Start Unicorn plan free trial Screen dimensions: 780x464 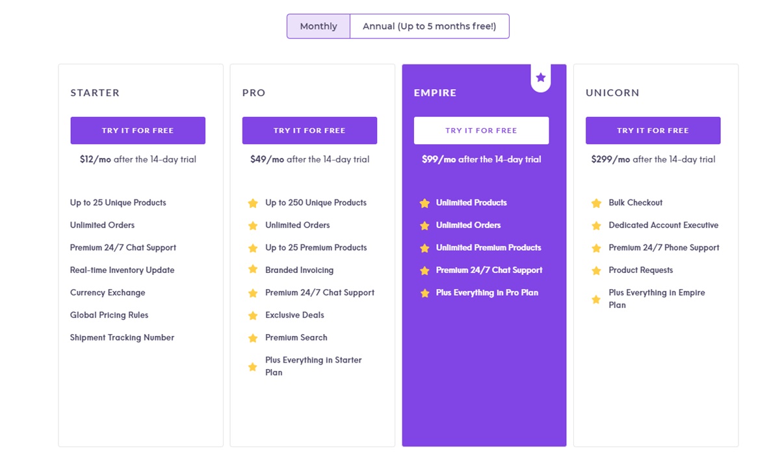[x=653, y=131]
